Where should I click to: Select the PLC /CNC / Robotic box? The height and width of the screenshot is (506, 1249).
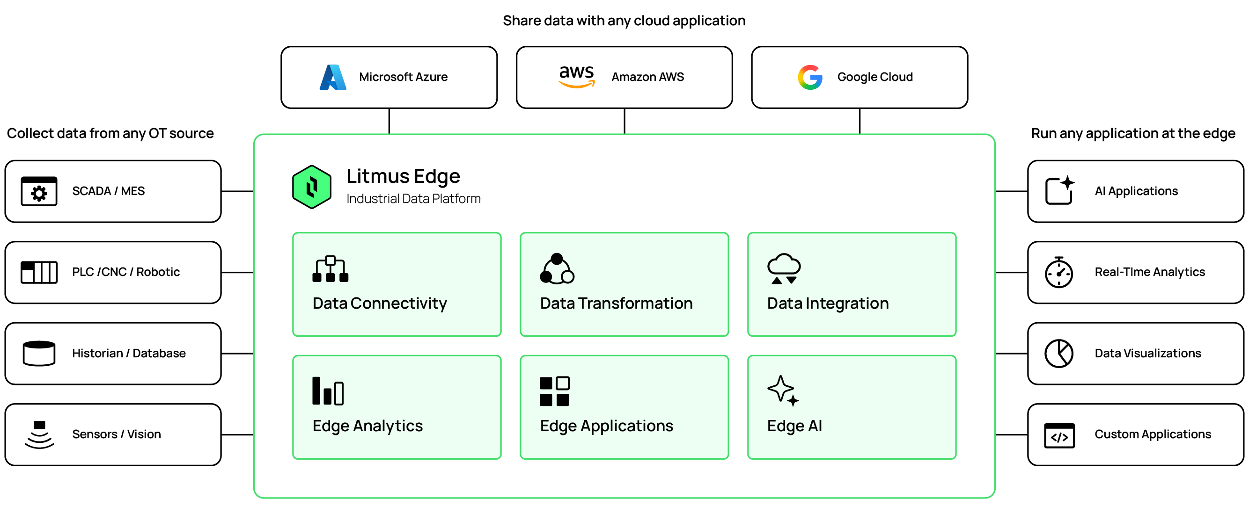(x=113, y=273)
